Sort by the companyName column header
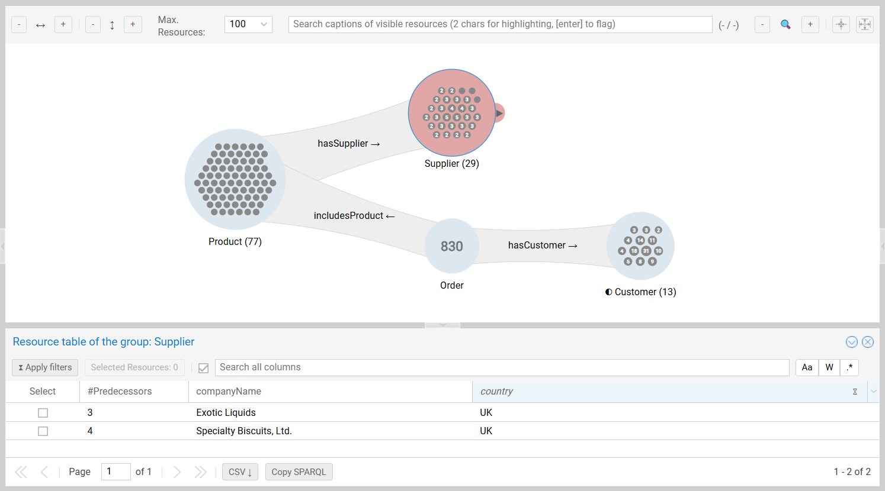Viewport: 885px width, 491px height. pos(229,392)
